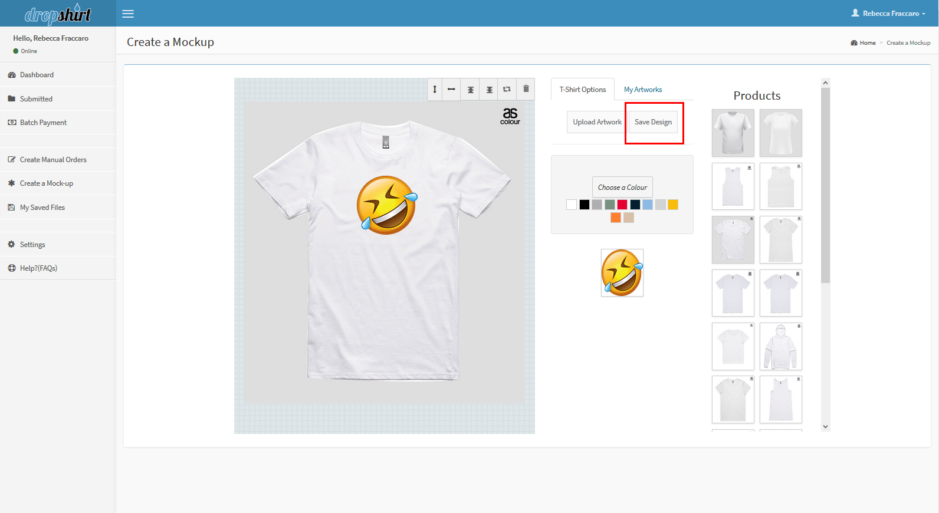The height and width of the screenshot is (513, 939).
Task: Click the green Online status indicator
Action: pos(16,51)
